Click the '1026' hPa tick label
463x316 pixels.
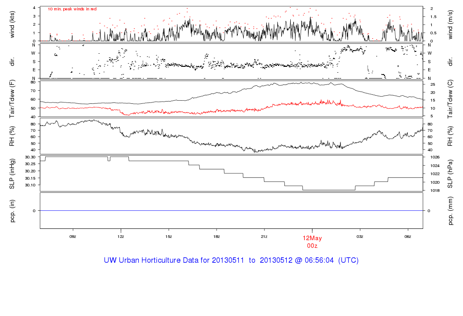click(435, 157)
